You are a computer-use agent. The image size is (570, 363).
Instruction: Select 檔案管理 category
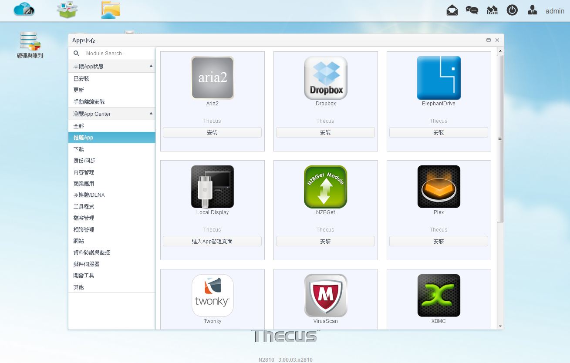112,218
